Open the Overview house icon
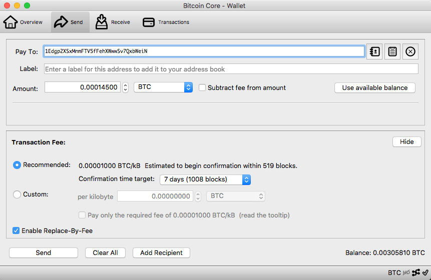431x280 pixels. (x=11, y=22)
